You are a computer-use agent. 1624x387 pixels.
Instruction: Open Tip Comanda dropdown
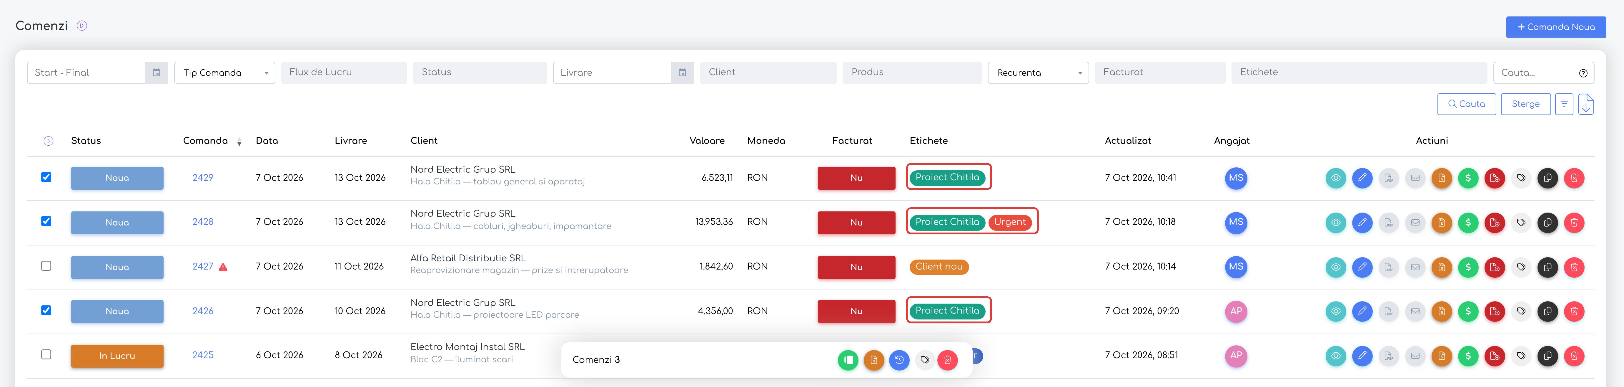224,73
